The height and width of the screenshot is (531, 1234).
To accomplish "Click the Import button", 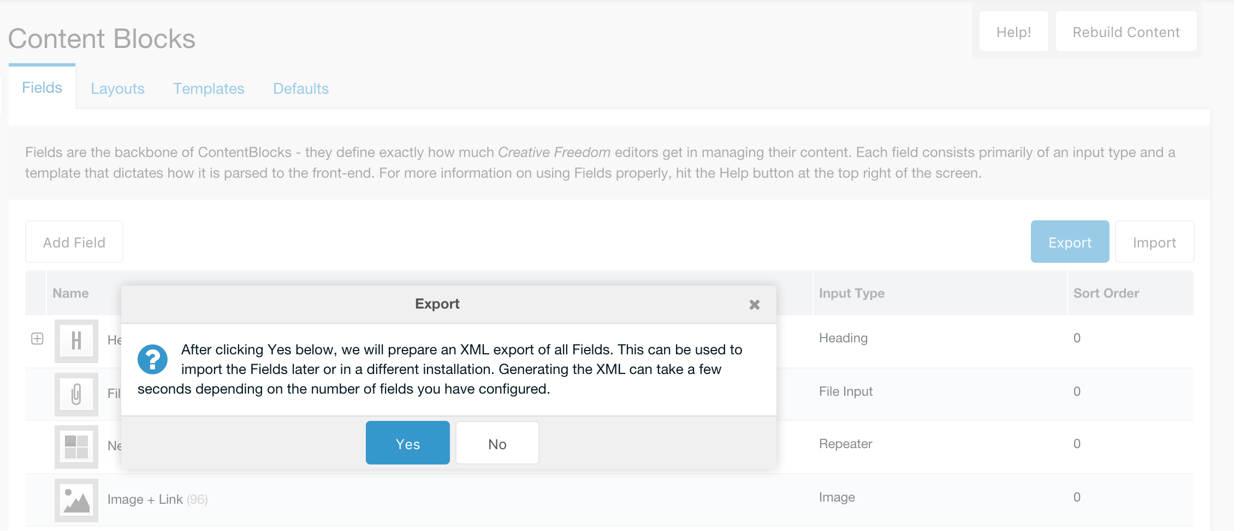I will (1154, 242).
